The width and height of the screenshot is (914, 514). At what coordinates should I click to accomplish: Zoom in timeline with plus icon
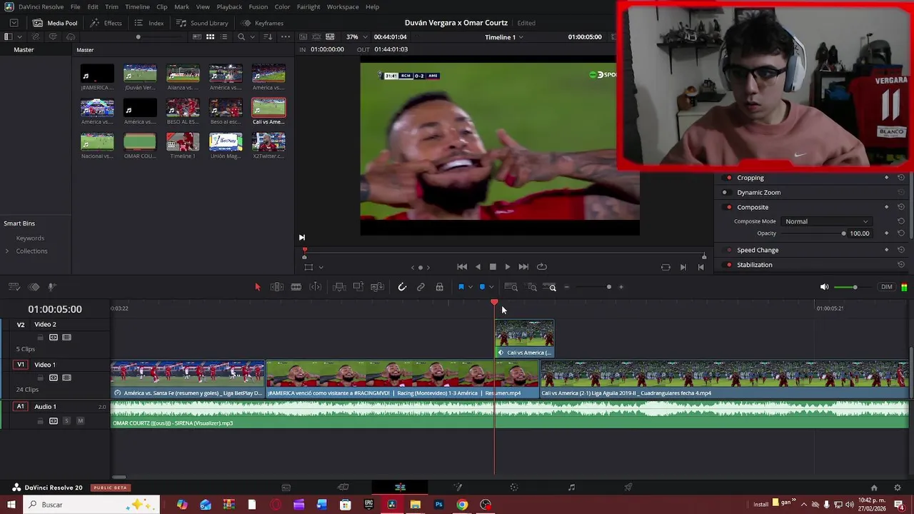(621, 287)
